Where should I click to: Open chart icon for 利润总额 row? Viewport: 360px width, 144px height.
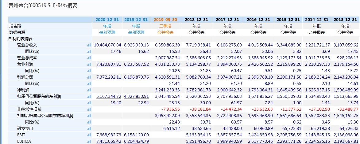(x=89, y=77)
